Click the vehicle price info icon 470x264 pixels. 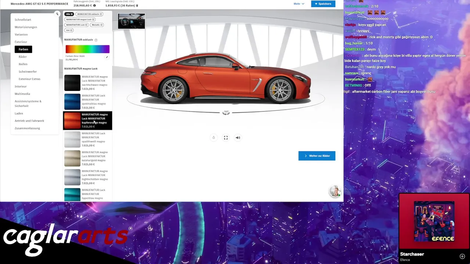click(94, 5)
